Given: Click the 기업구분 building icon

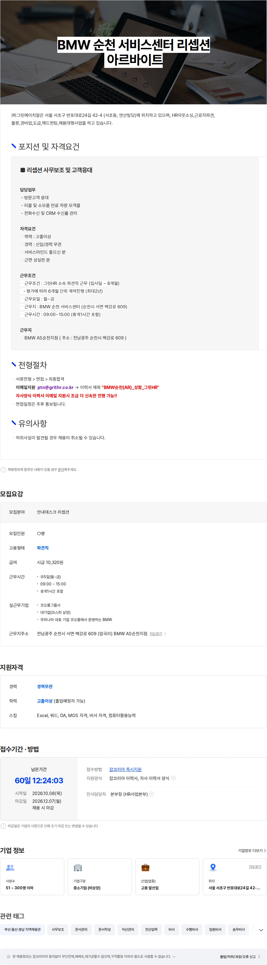Looking at the screenshot, I should coord(78,867).
